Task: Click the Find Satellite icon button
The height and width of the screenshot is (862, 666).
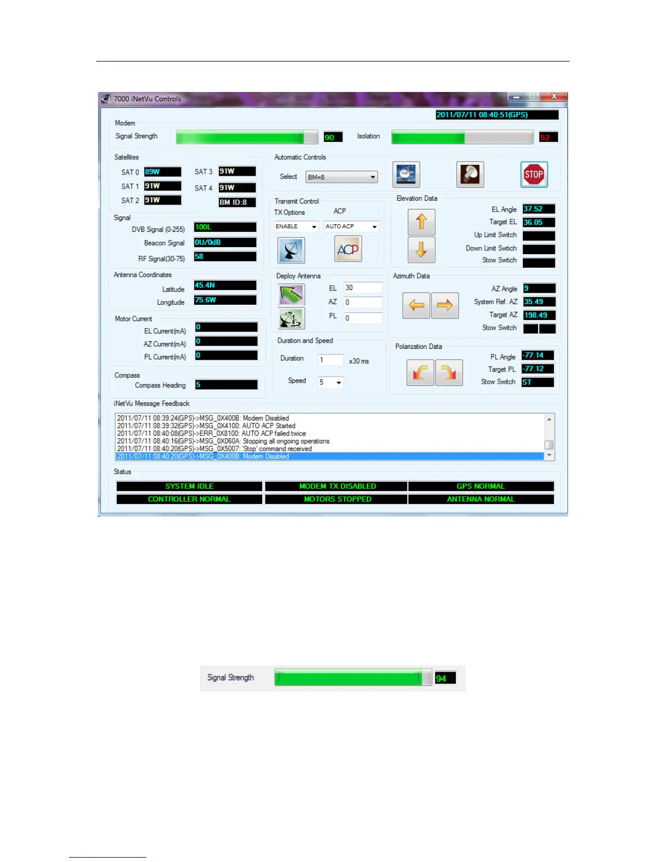Action: pos(406,175)
